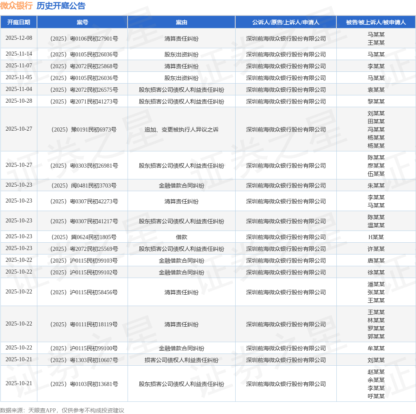Image resolution: width=416 pixels, height=414 pixels.
Task: Click defendant 袁某某 for case 2025-11-04
Action: coord(376,90)
